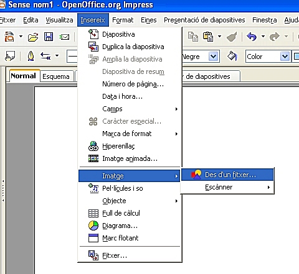299x274 pixels.
Task: Choose Full de càlcul entry
Action: [130, 213]
